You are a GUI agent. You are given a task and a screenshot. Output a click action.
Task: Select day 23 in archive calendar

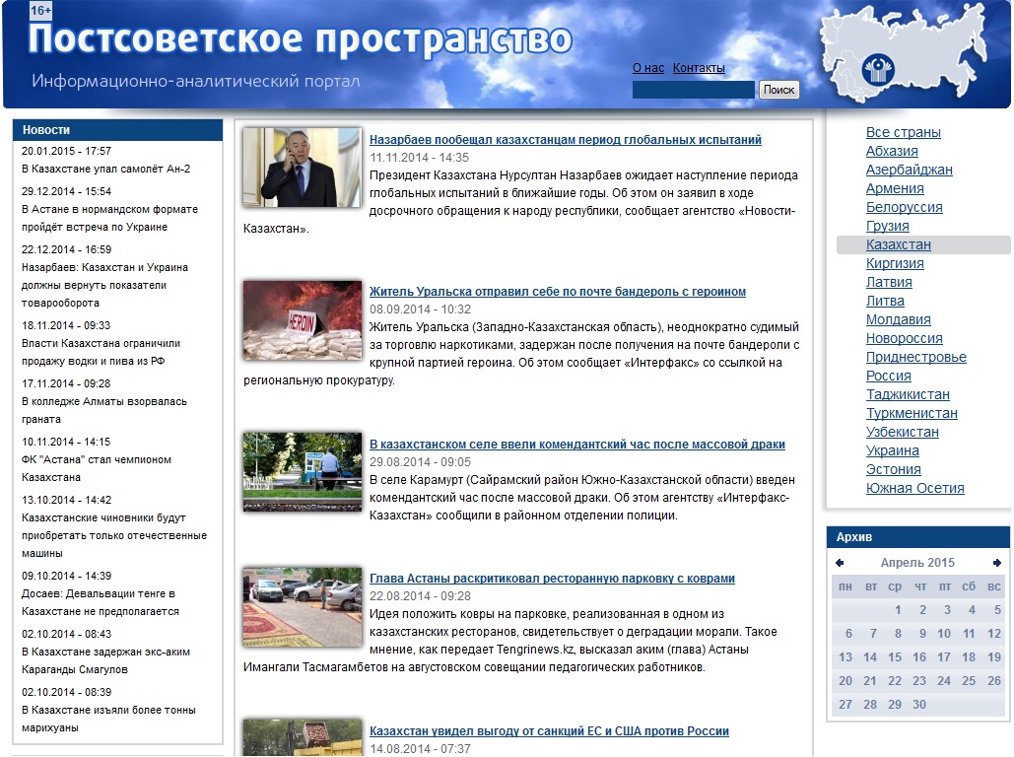[919, 681]
